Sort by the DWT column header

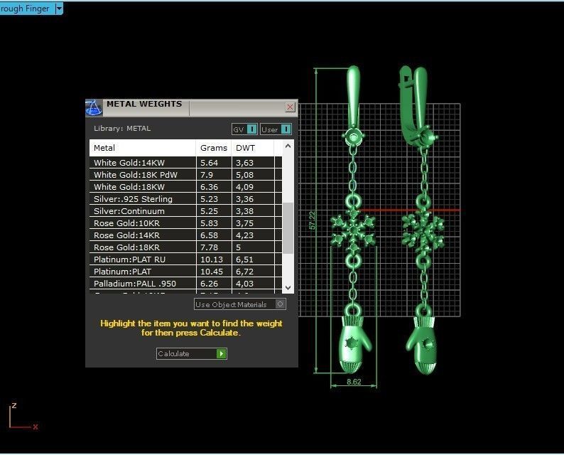252,148
